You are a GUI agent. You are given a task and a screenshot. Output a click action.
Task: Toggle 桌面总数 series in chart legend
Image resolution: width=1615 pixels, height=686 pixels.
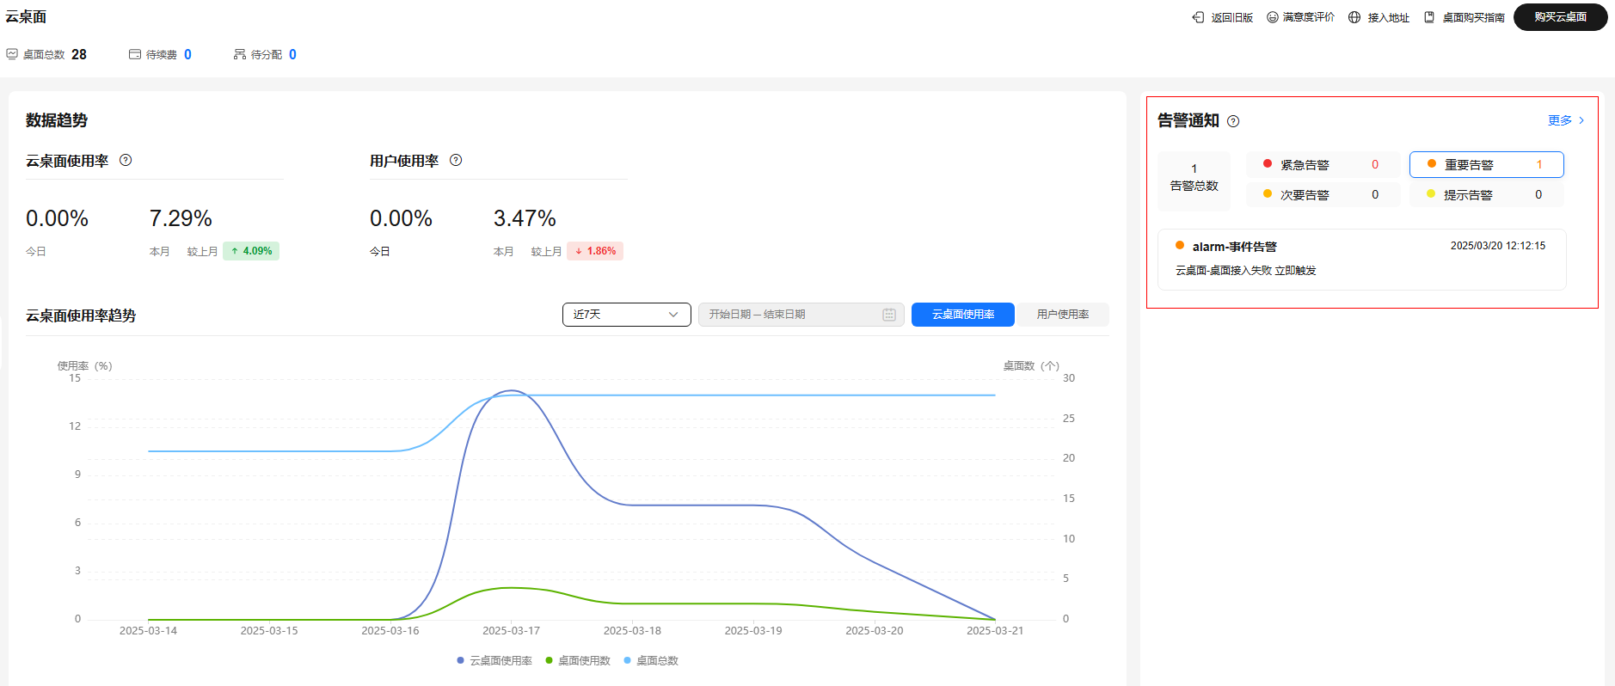coord(651,660)
